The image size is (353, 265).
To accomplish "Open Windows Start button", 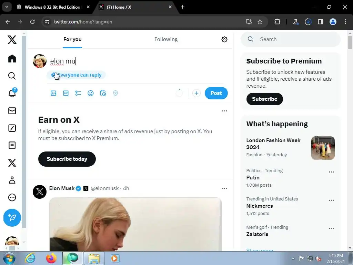I will [x=9, y=258].
